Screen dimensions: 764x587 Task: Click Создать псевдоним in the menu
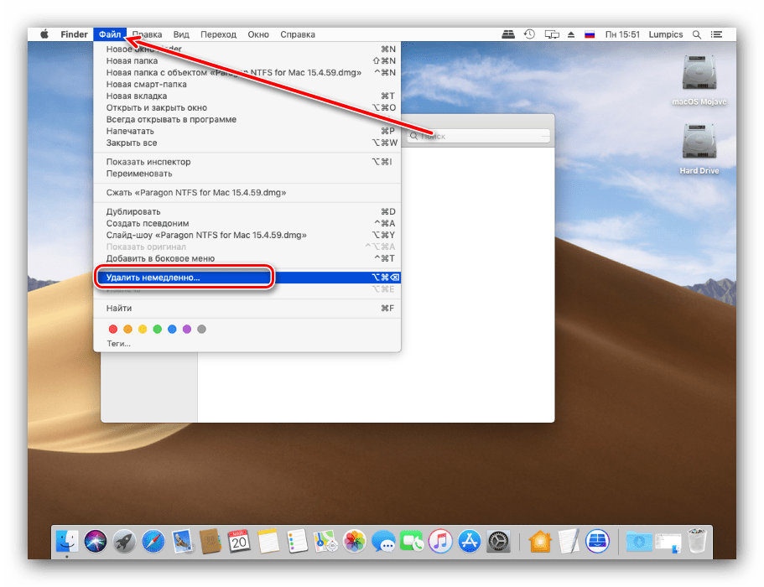point(146,223)
